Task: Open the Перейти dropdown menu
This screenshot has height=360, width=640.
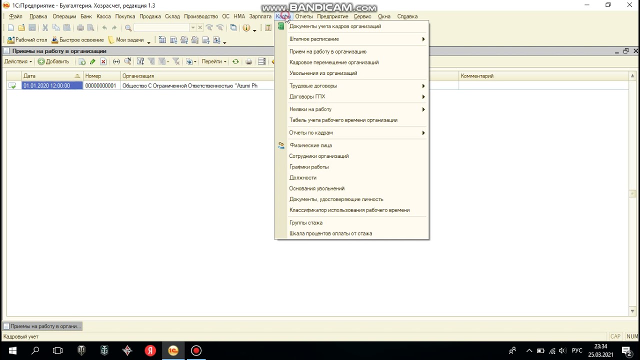Action: pos(214,61)
